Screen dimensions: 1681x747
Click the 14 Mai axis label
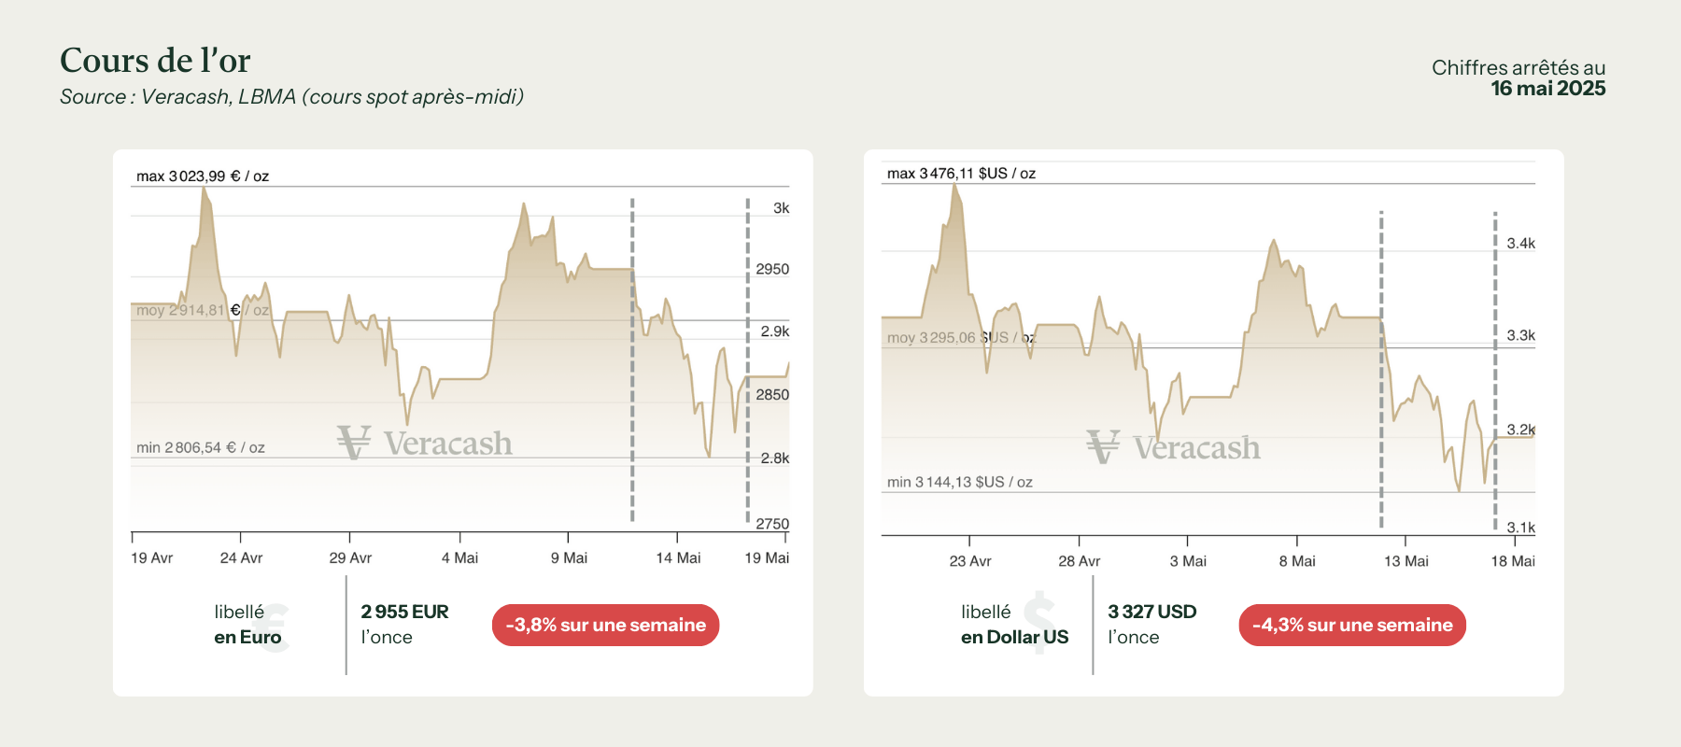click(678, 558)
